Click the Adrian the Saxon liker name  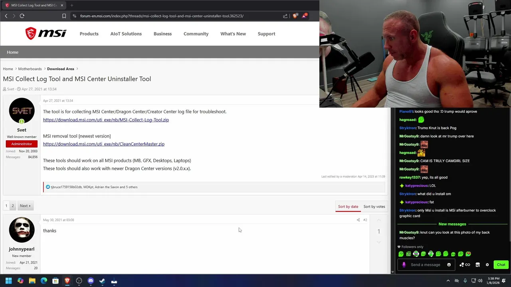107,187
